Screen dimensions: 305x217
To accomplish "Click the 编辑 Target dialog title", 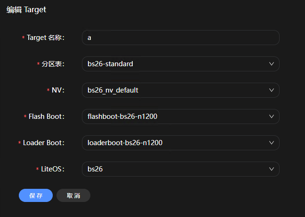I will pyautogui.click(x=26, y=9).
